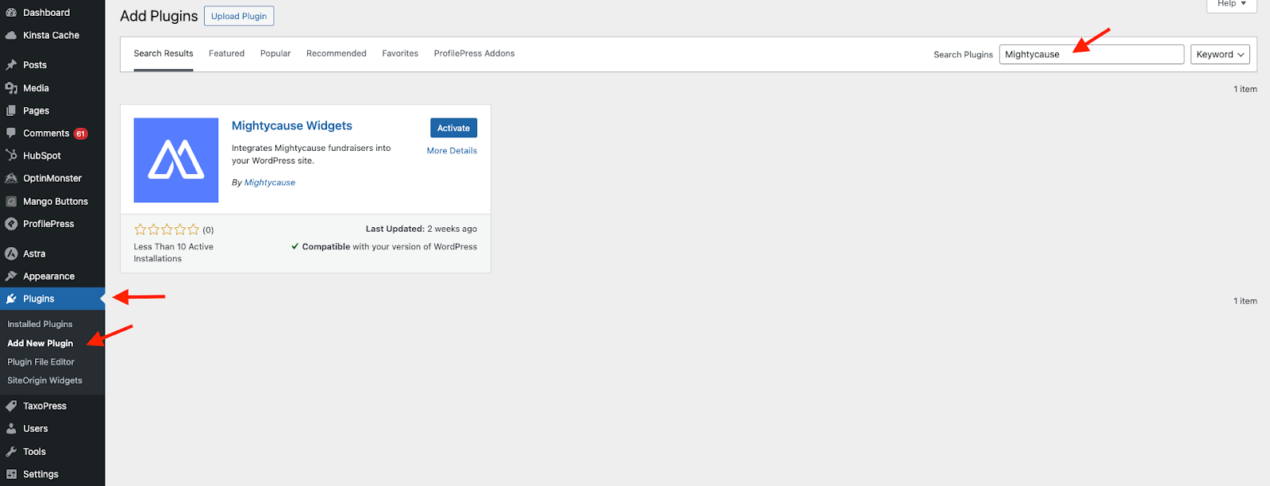This screenshot has width=1270, height=486.
Task: Open the Users menu item label
Action: point(36,429)
